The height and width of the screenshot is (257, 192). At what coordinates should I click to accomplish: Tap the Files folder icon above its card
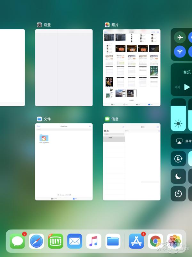(39, 119)
